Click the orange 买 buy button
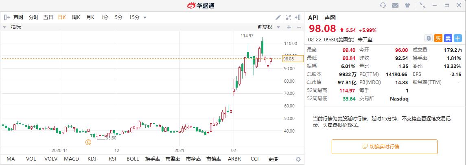Screen dimensions: 466x165 point(438,38)
